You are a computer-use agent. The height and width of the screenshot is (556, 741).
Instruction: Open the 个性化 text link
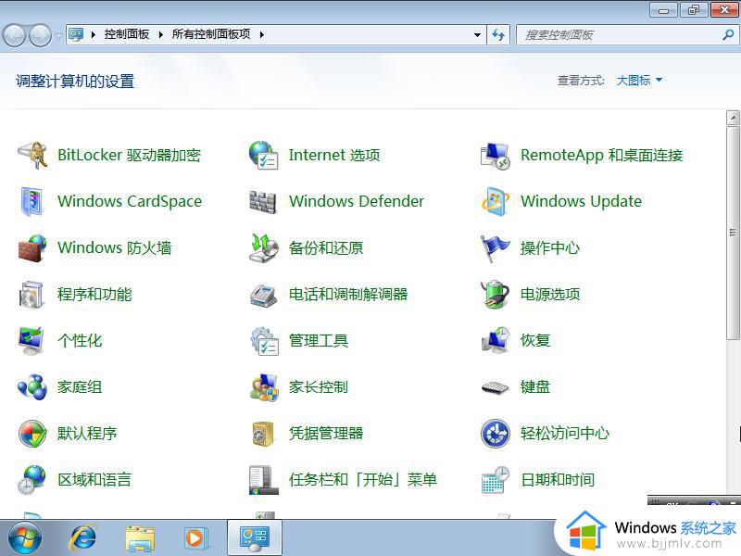tap(80, 340)
